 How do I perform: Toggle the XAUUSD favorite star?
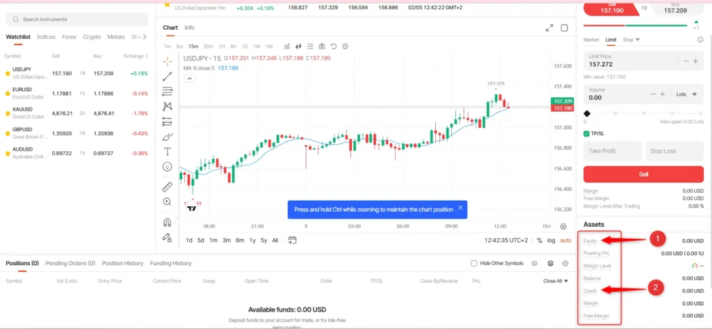[x=7, y=113]
